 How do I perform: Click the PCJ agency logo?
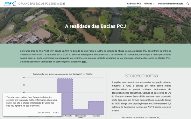pos(10,3)
